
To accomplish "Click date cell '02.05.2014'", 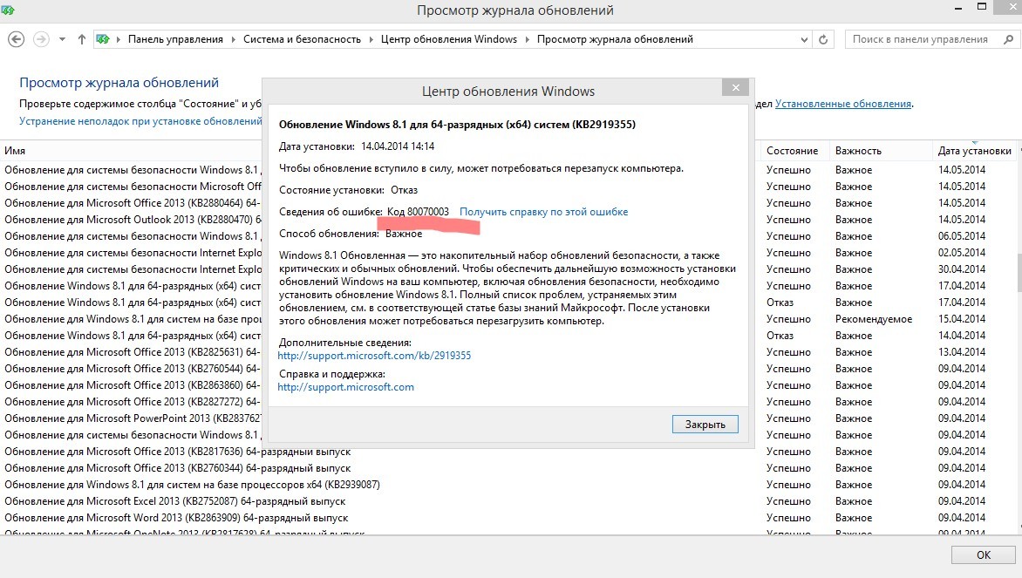I will pyautogui.click(x=961, y=253).
